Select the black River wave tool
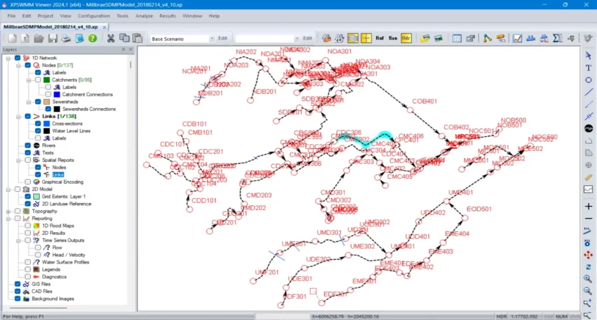Screen dimensions: 597x320 click(x=588, y=129)
